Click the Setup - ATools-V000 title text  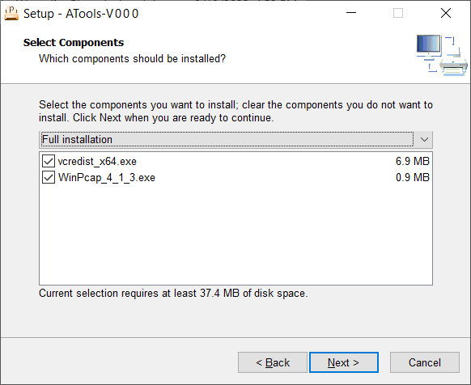[x=81, y=14]
